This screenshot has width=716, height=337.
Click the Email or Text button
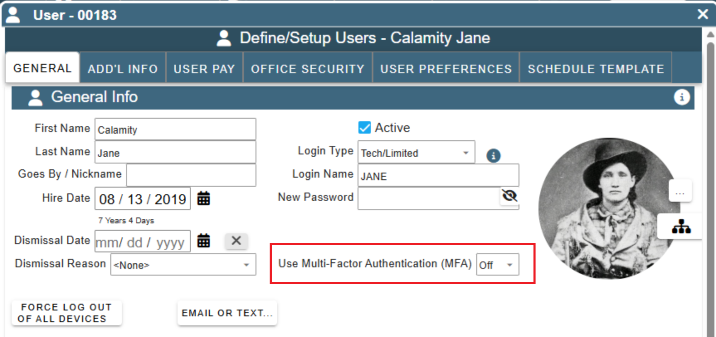227,313
